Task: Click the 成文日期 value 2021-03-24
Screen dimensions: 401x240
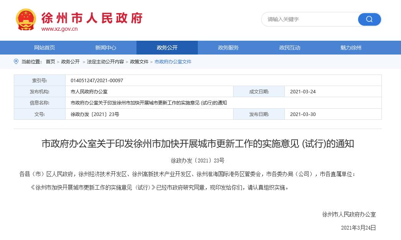Action: (x=303, y=92)
